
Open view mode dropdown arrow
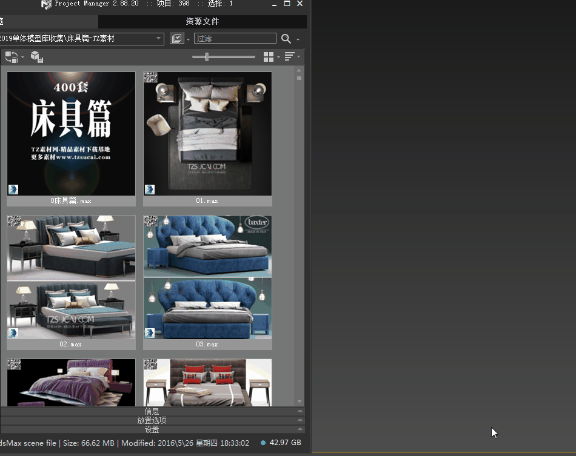[x=278, y=57]
